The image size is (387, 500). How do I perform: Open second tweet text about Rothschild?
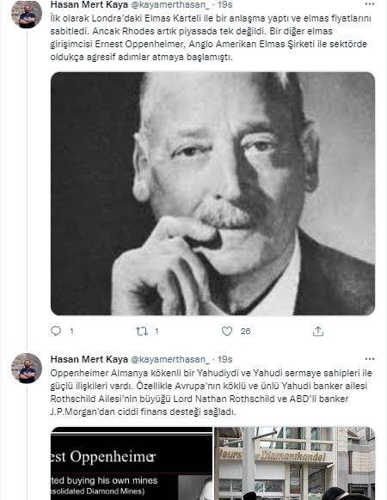click(209, 393)
